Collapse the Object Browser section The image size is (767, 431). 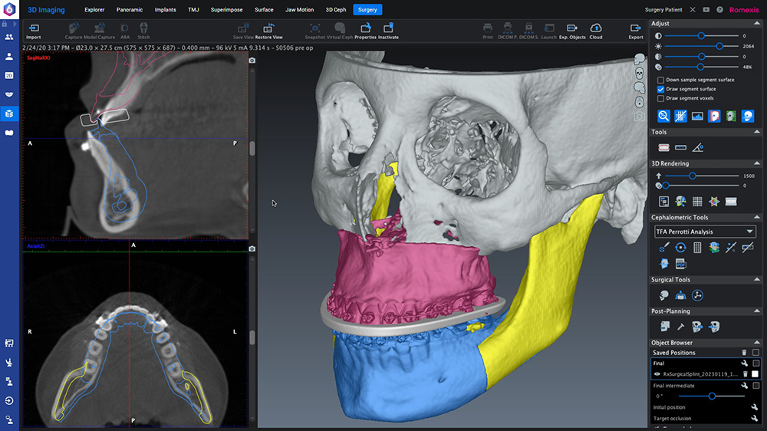click(x=759, y=343)
